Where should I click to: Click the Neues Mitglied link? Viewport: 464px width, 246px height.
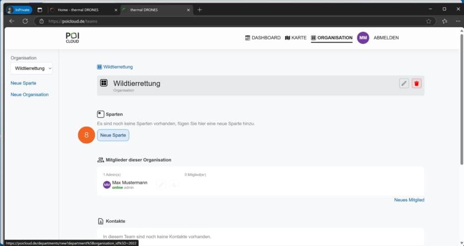[409, 200]
